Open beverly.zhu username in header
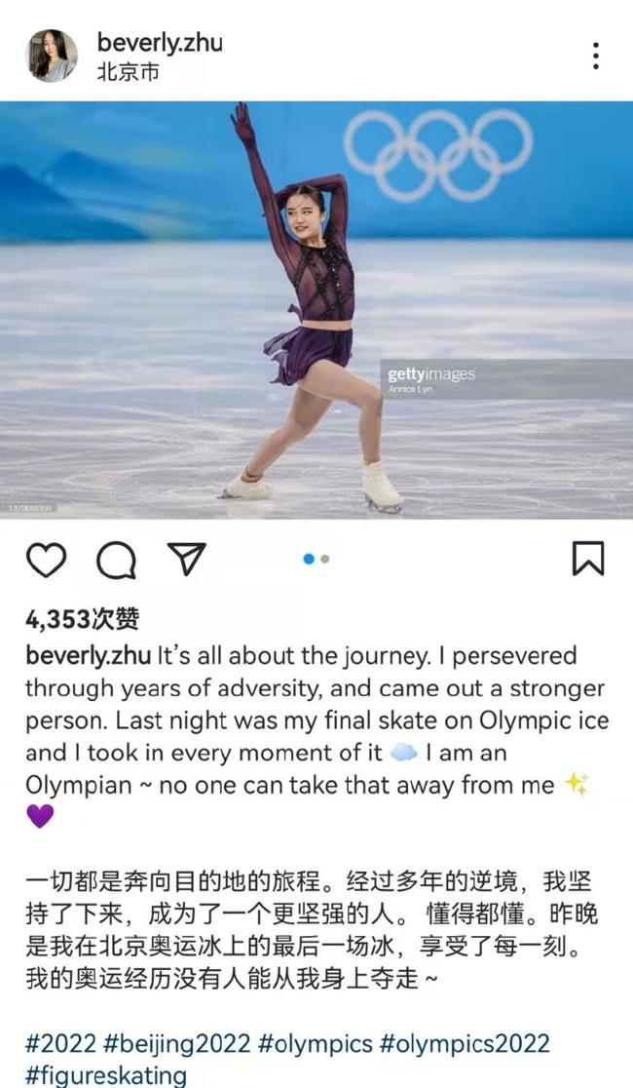This screenshot has height=1088, width=633. click(x=160, y=42)
